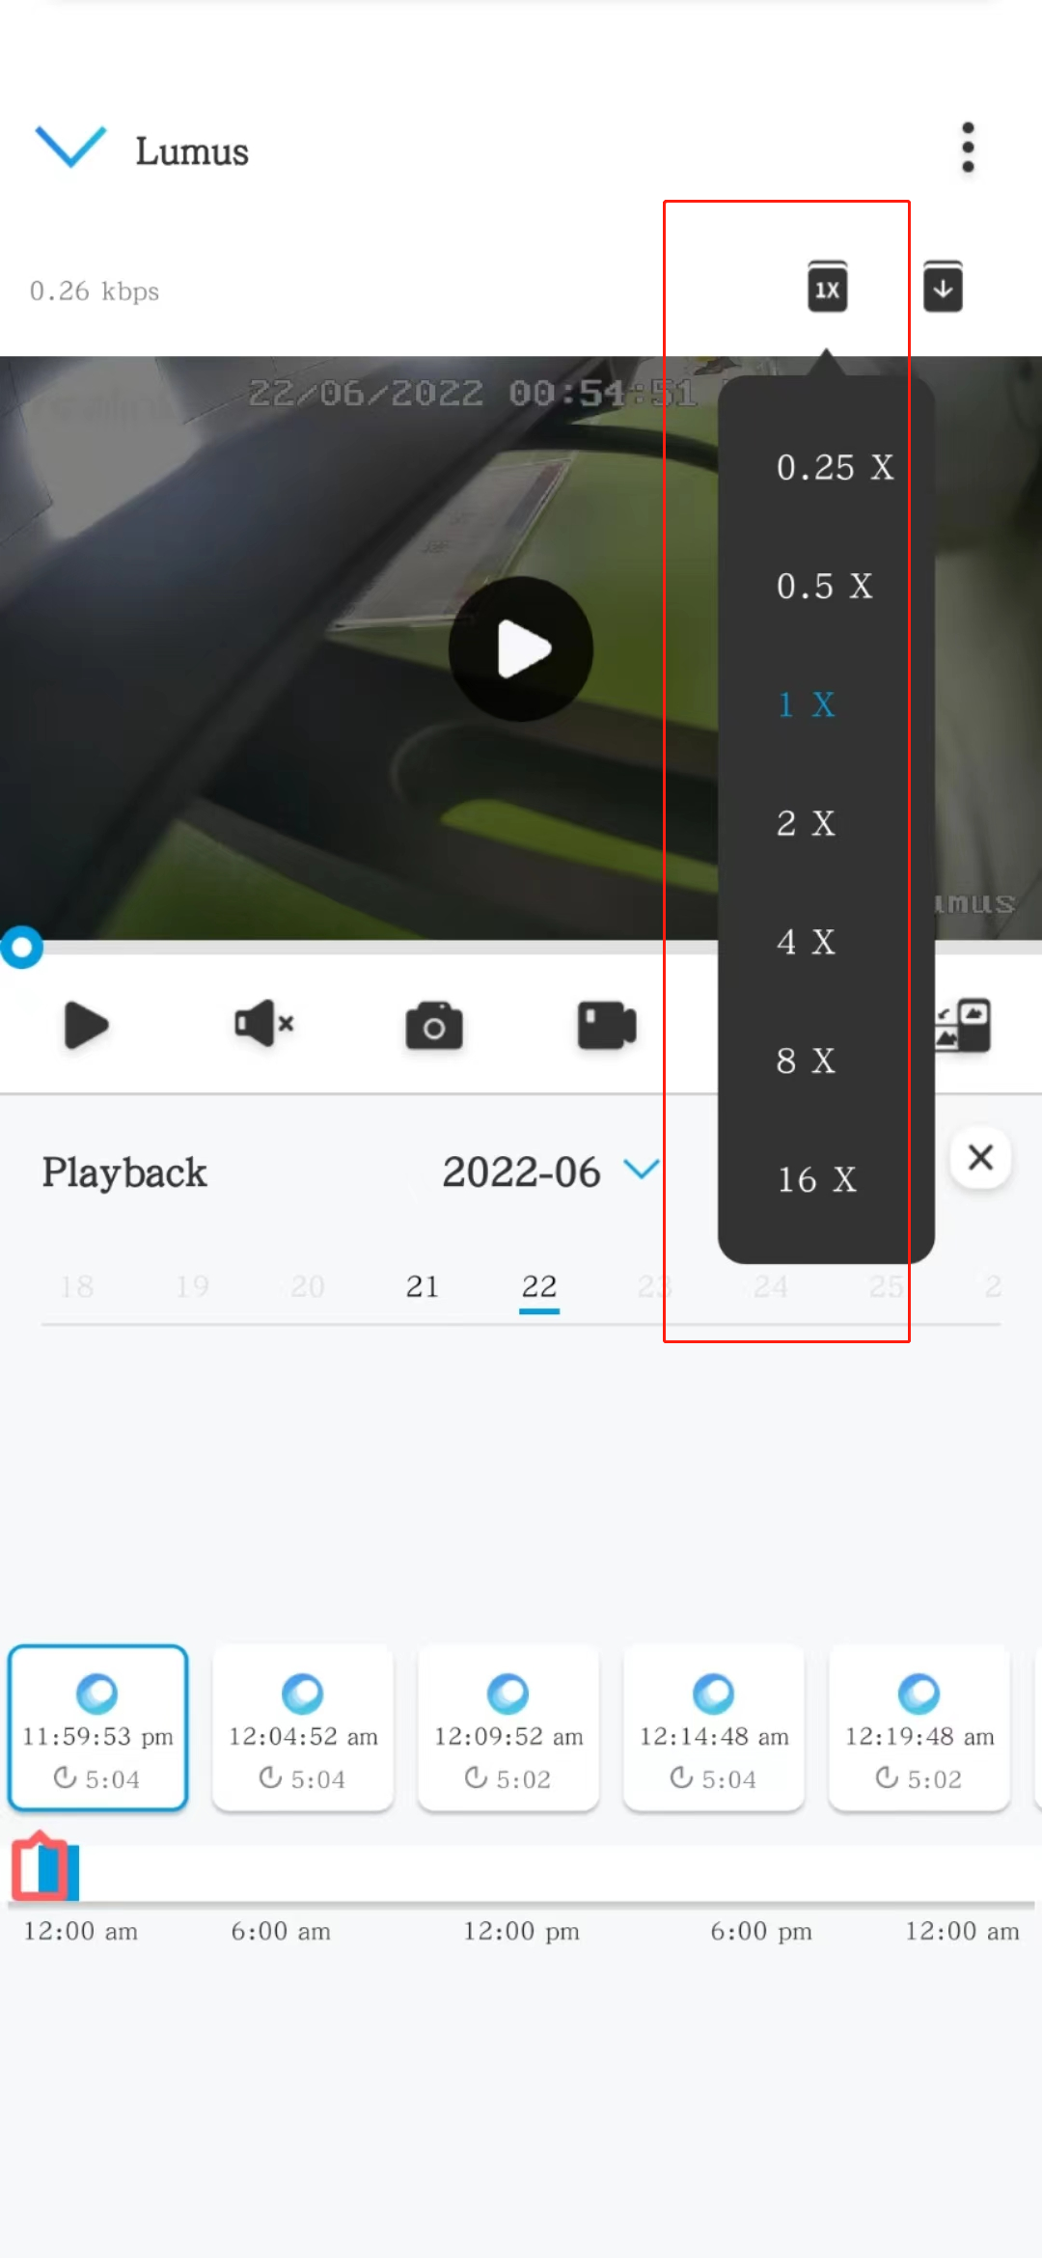
Task: Toggle the muted speaker icon
Action: [x=263, y=1024]
